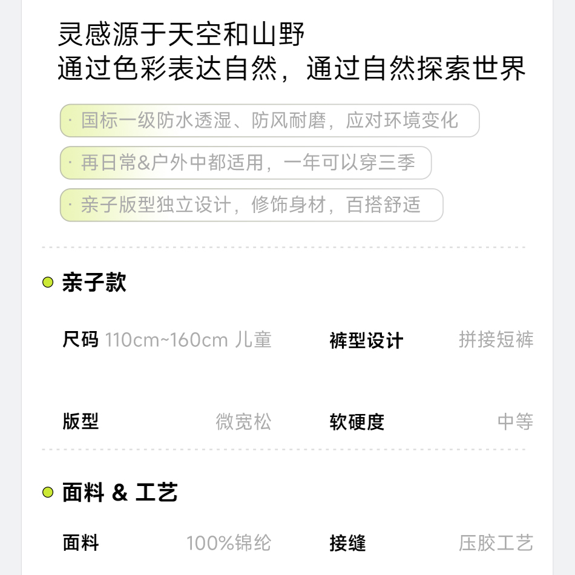Select the 尺码 label

tap(80, 340)
